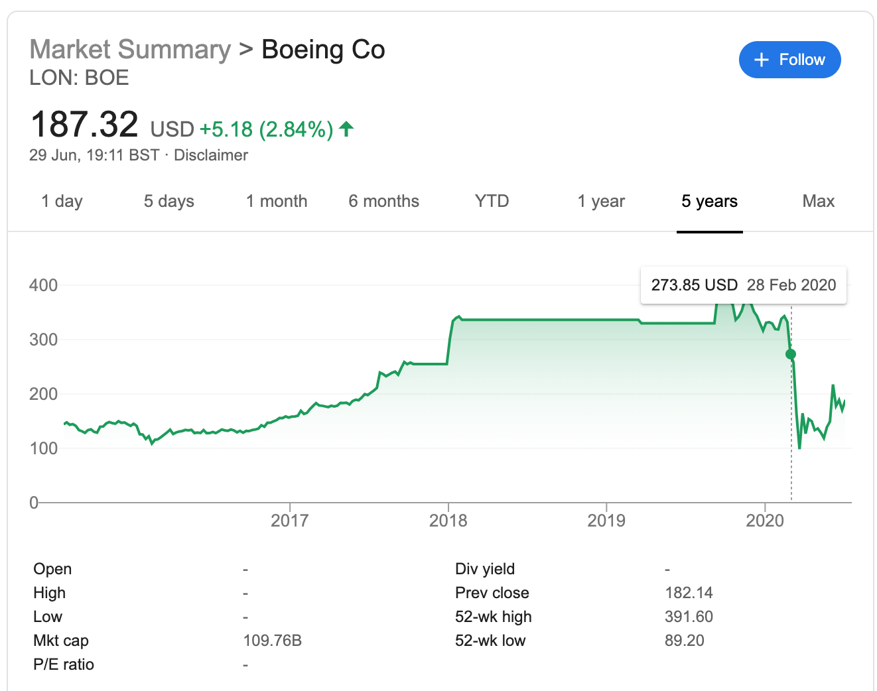Click the green up arrow icon
The image size is (877, 691).
point(346,129)
